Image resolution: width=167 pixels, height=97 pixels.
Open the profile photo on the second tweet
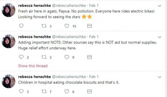click(9, 41)
